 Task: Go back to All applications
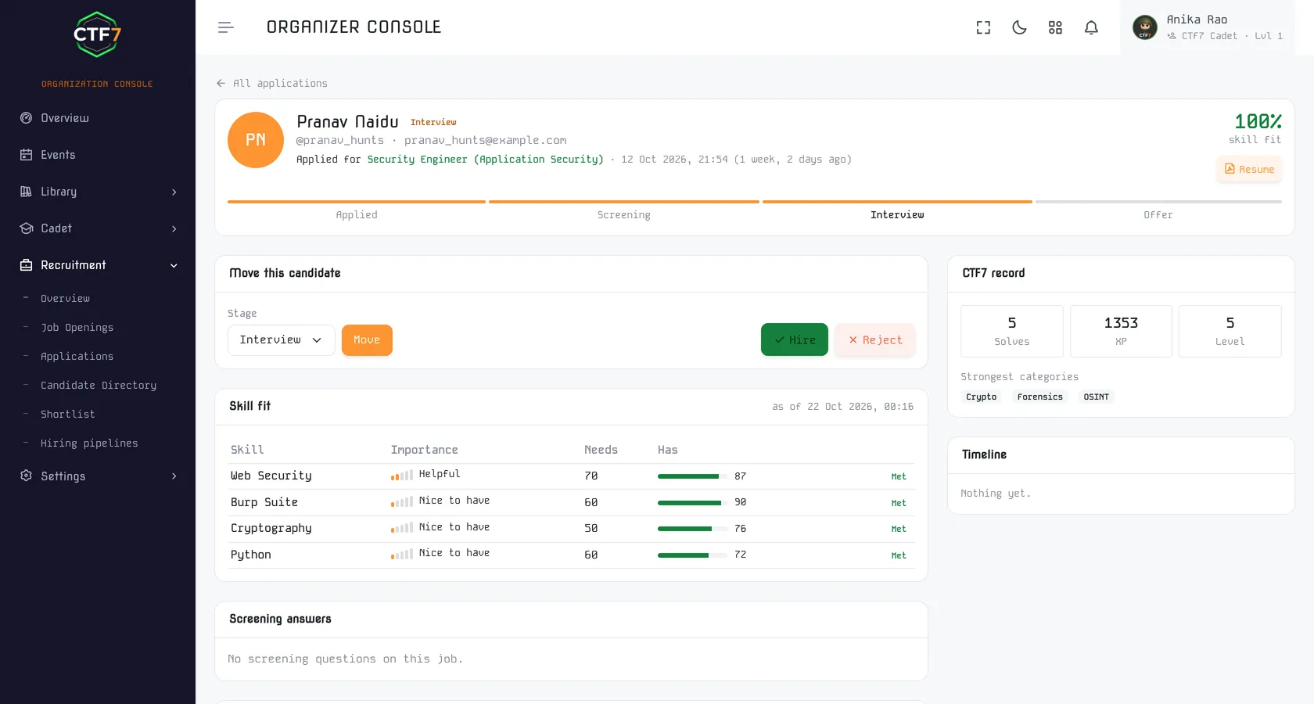[272, 83]
